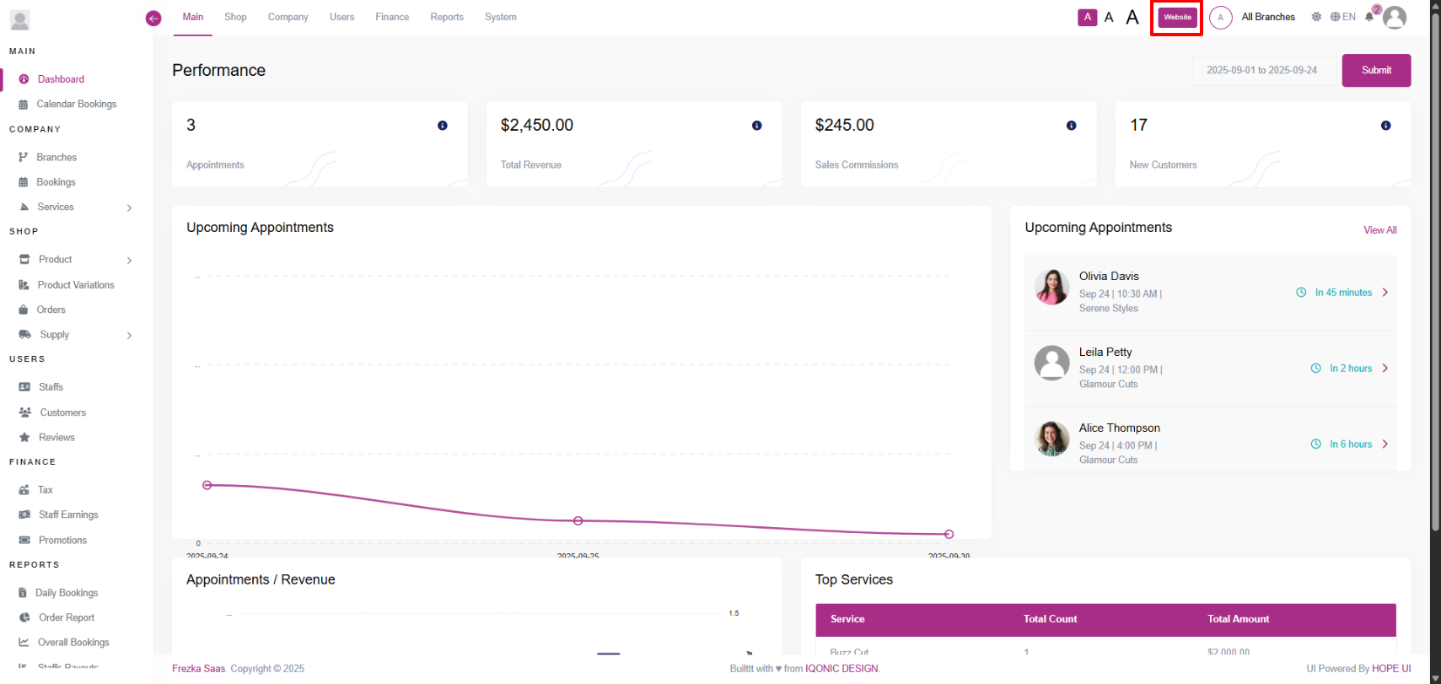Click info icon on Total Revenue card
Viewport: 1441px width, 684px height.
756,126
